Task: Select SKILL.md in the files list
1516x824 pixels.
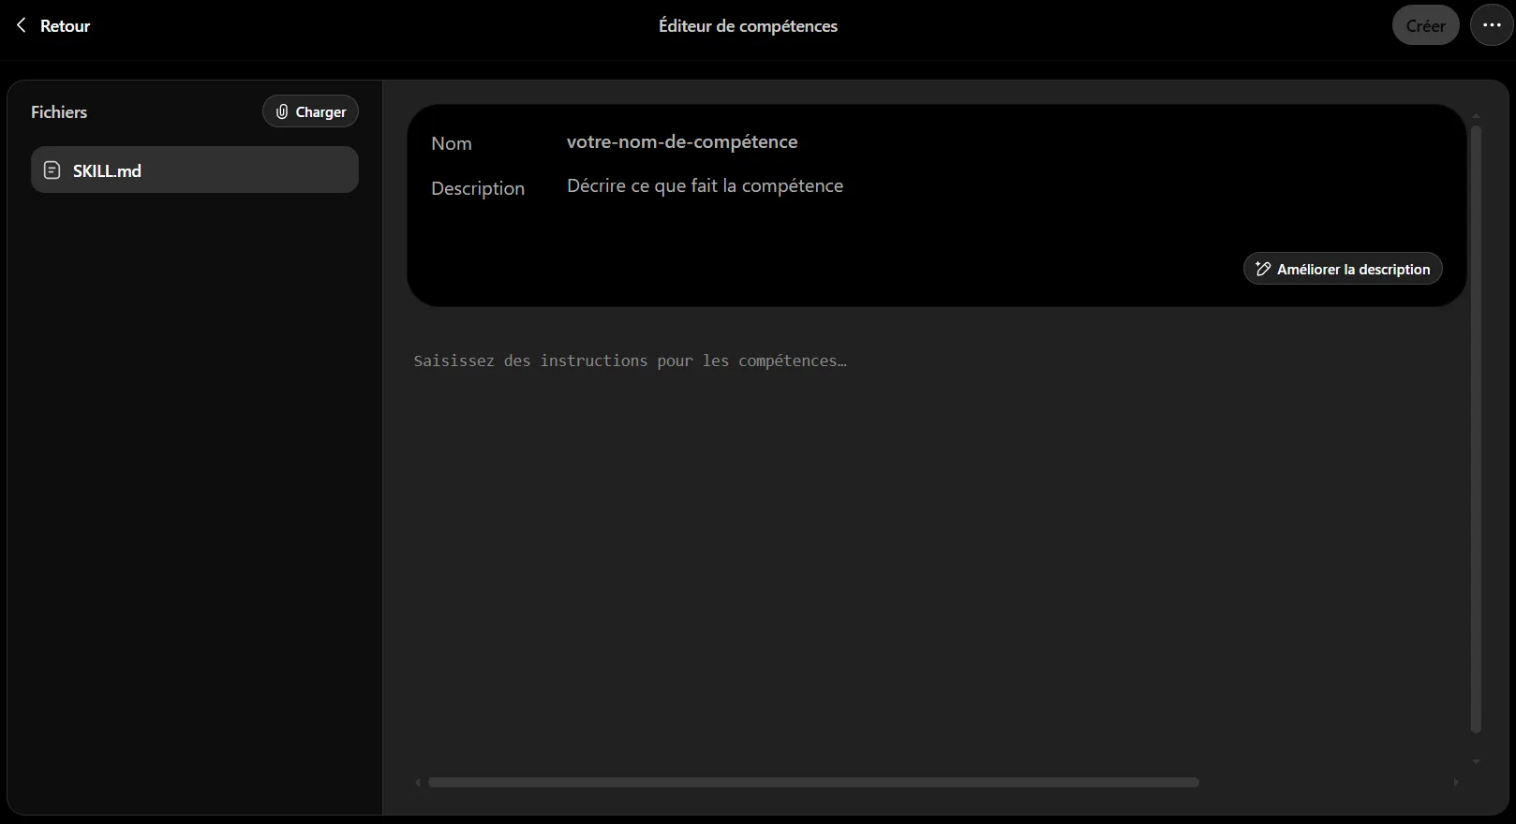Action: click(195, 169)
